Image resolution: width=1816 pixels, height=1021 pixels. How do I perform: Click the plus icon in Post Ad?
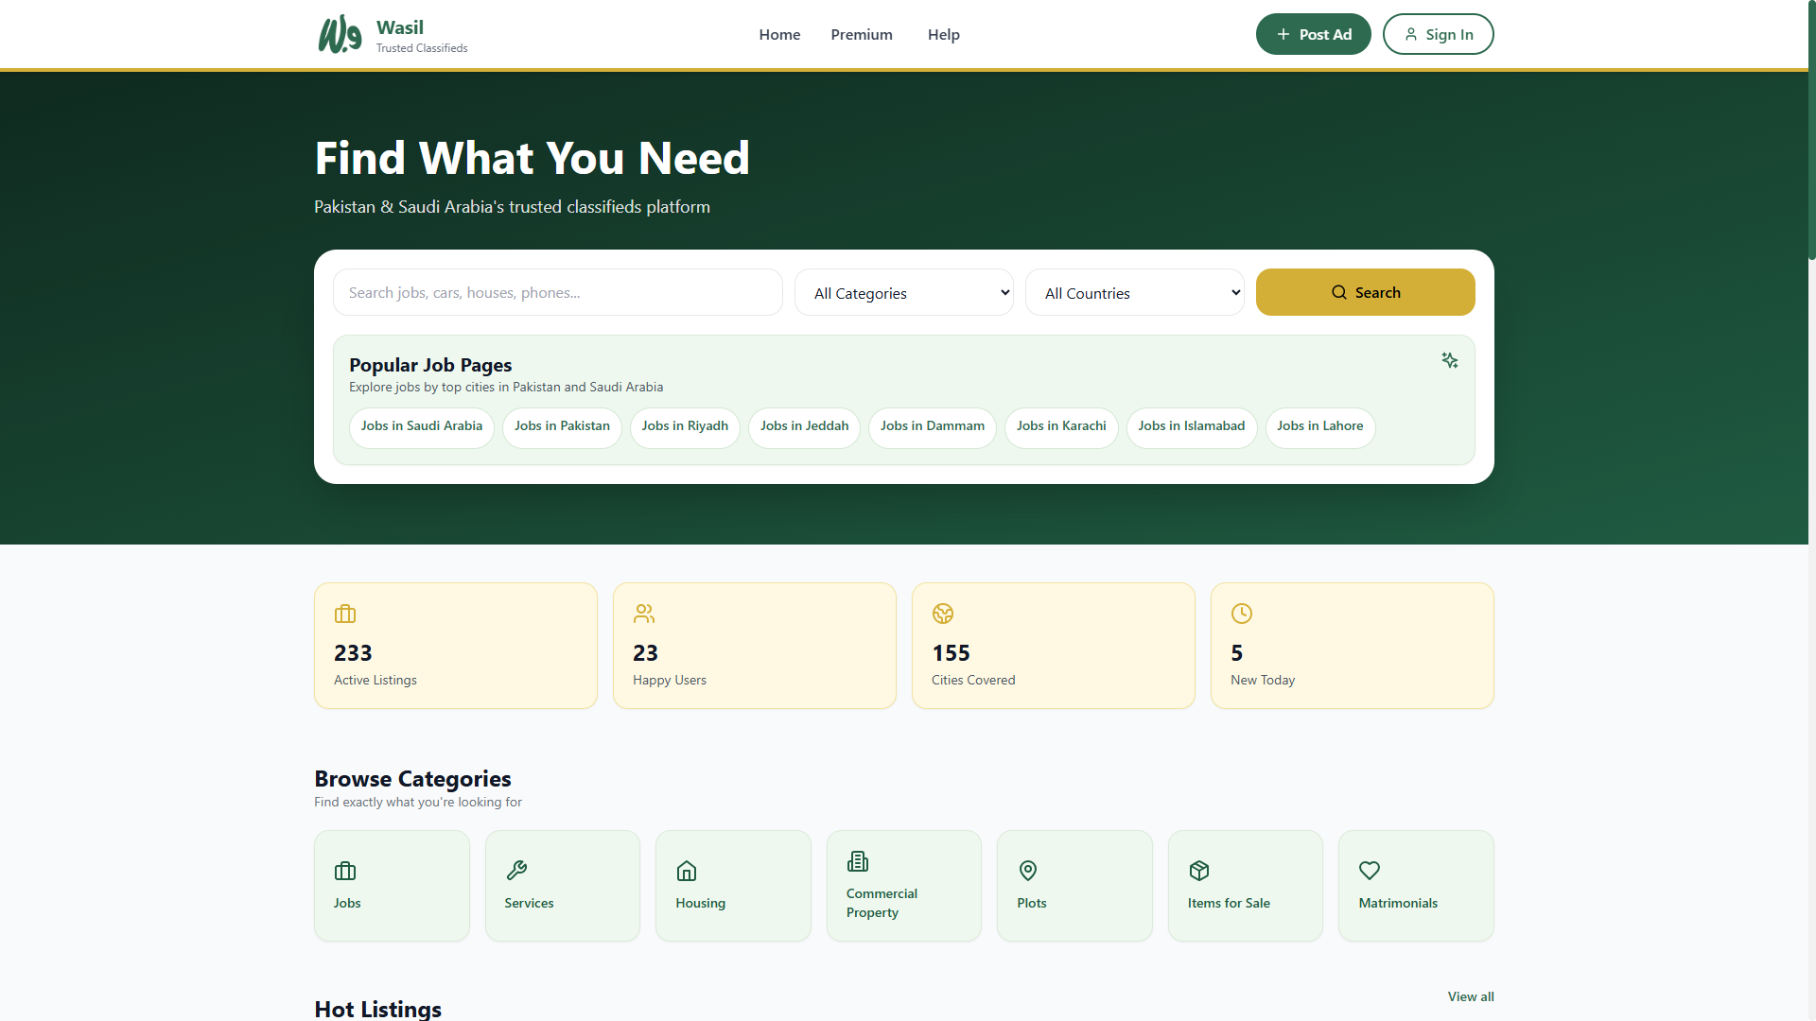(x=1283, y=34)
